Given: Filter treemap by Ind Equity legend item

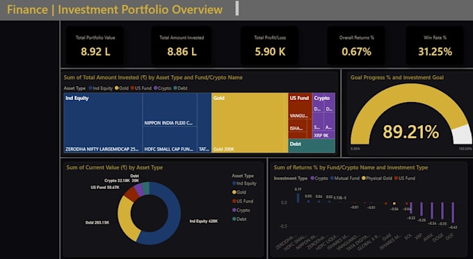Looking at the screenshot, I should (100, 88).
